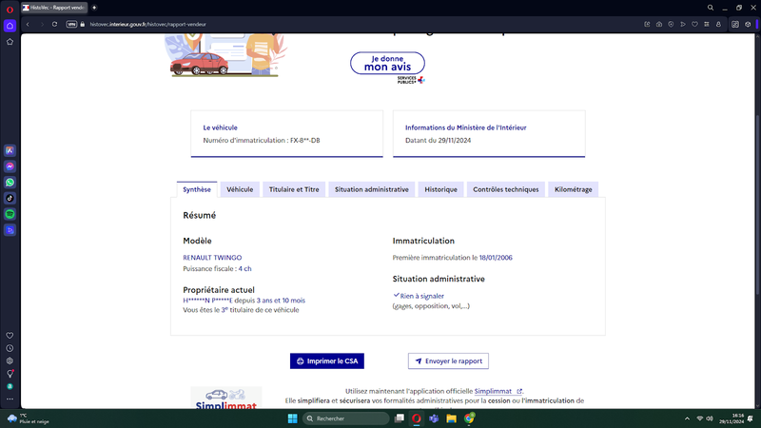Open Google Chrome from taskbar
Viewport: 761px width, 428px height.
469,418
